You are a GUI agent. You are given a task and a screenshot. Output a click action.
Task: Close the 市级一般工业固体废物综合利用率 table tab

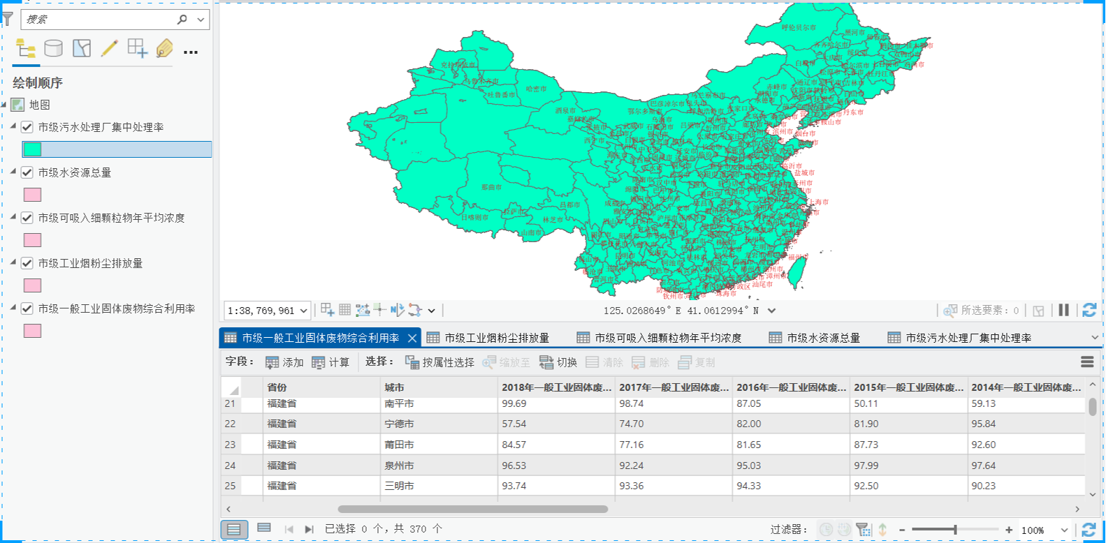coord(412,339)
